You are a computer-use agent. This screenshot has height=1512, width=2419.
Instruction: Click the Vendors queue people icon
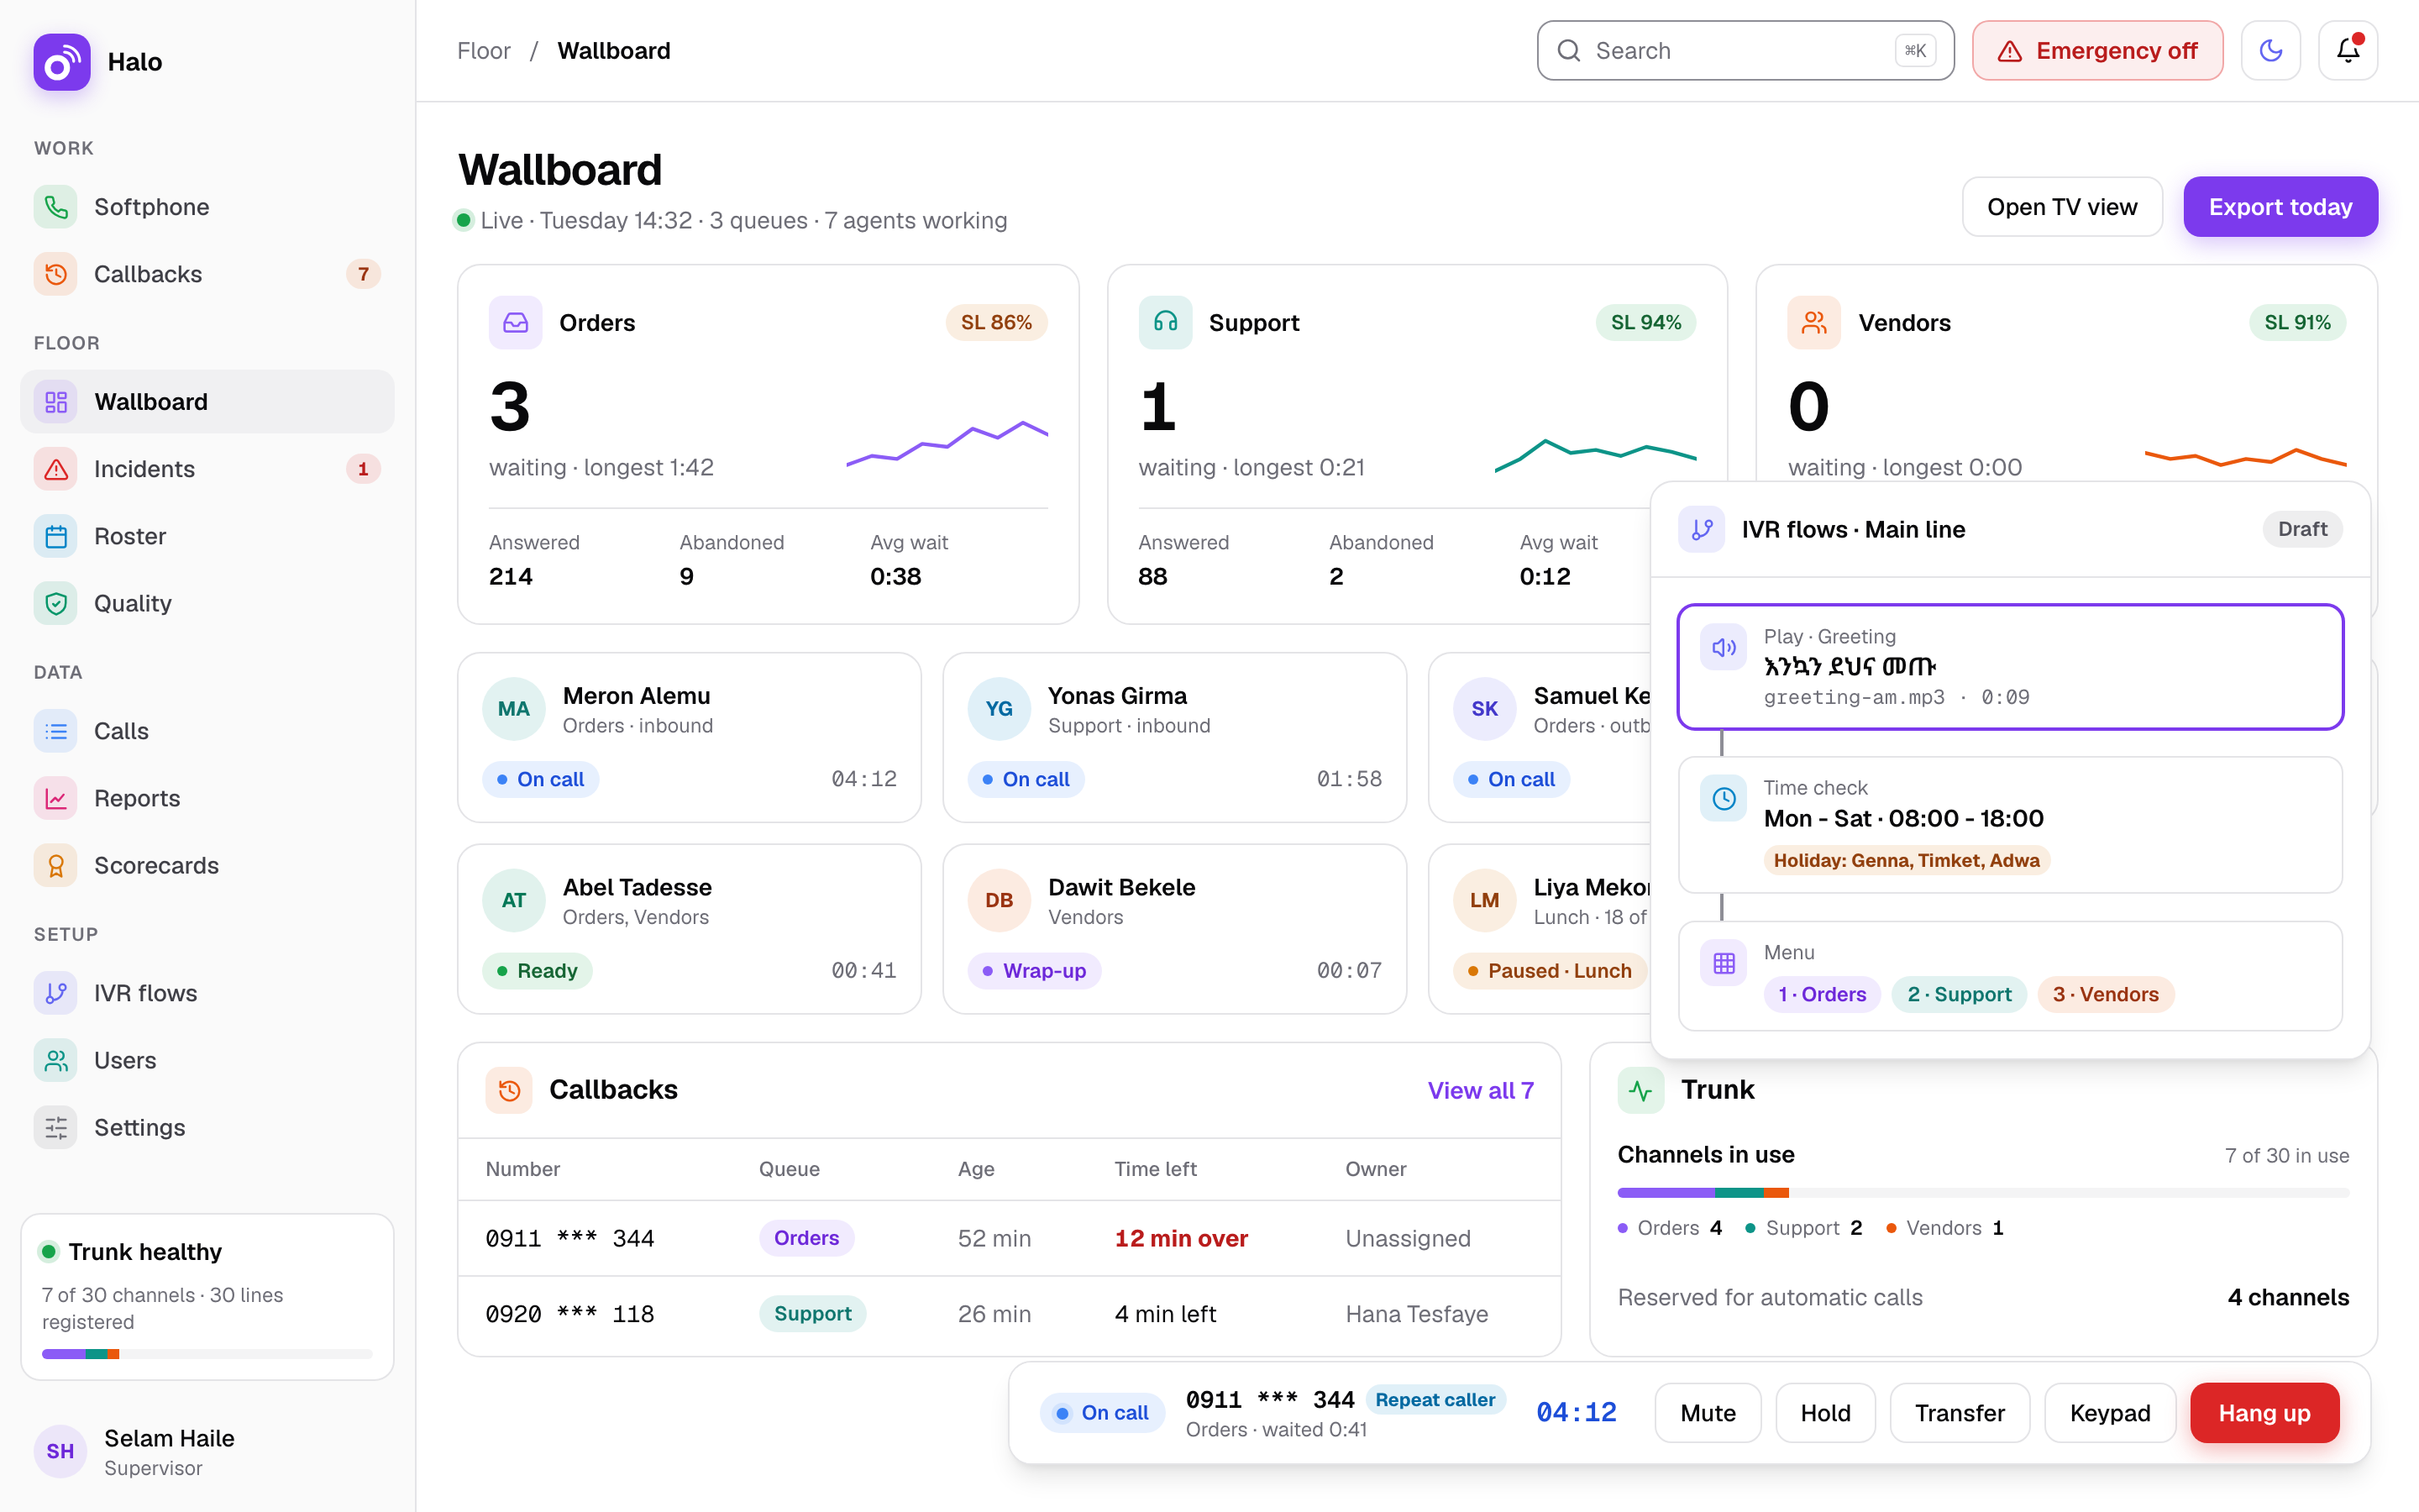[1814, 322]
